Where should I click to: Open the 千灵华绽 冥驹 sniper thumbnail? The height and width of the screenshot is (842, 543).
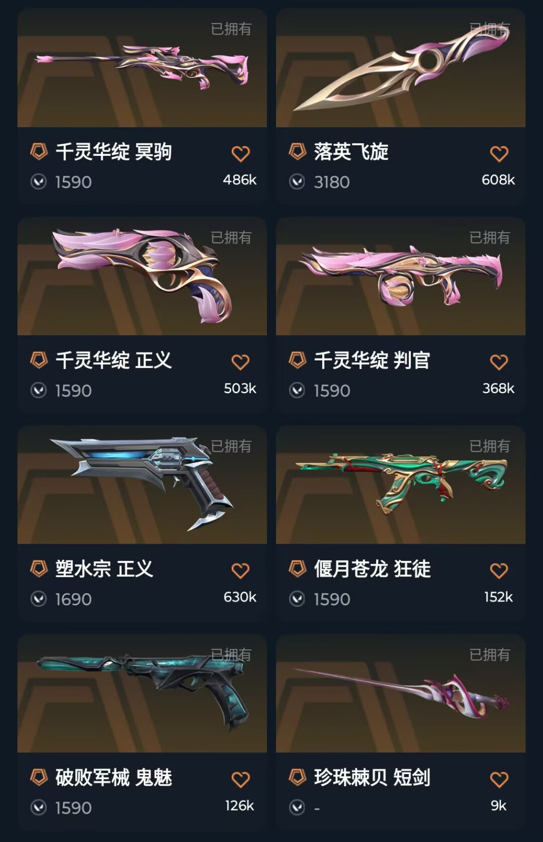(142, 68)
